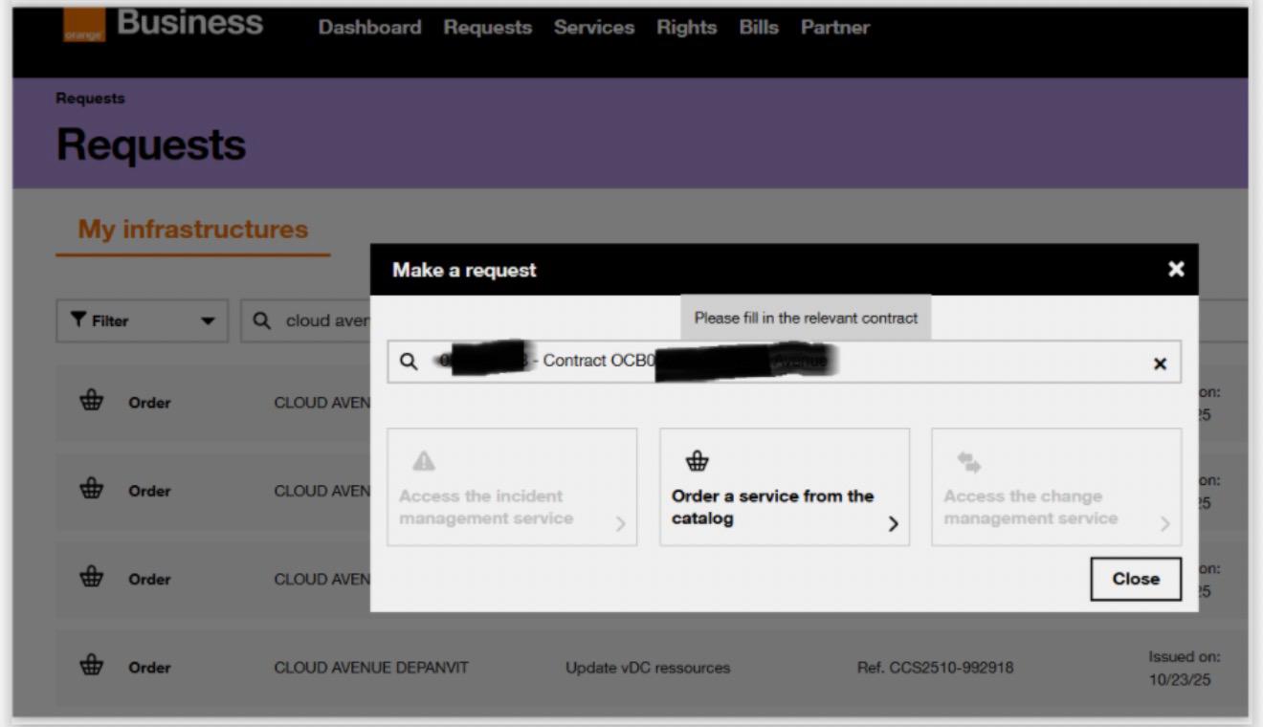Clear the contract field with the X
The image size is (1263, 727).
(x=1160, y=363)
